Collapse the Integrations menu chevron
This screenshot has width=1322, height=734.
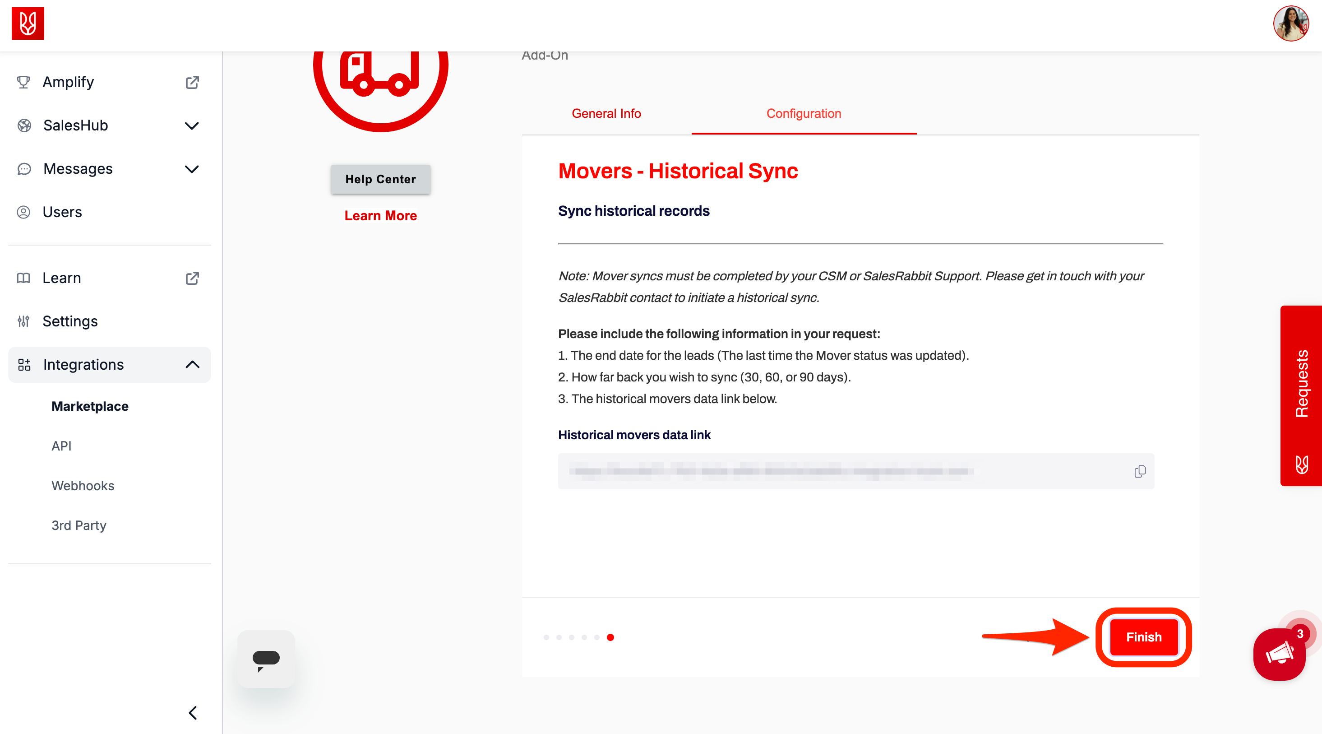pyautogui.click(x=192, y=364)
